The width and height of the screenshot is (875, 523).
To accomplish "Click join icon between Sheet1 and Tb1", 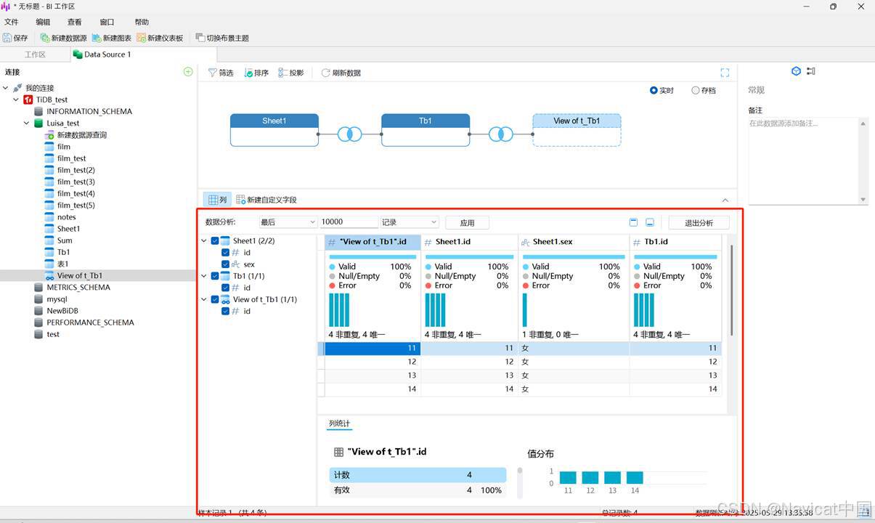I will coord(350,134).
